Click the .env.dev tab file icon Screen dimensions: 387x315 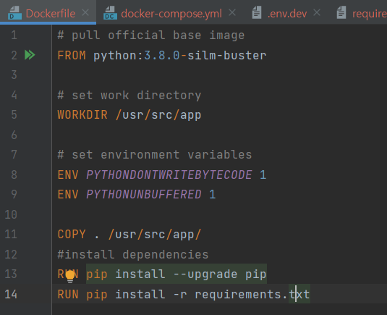(257, 13)
